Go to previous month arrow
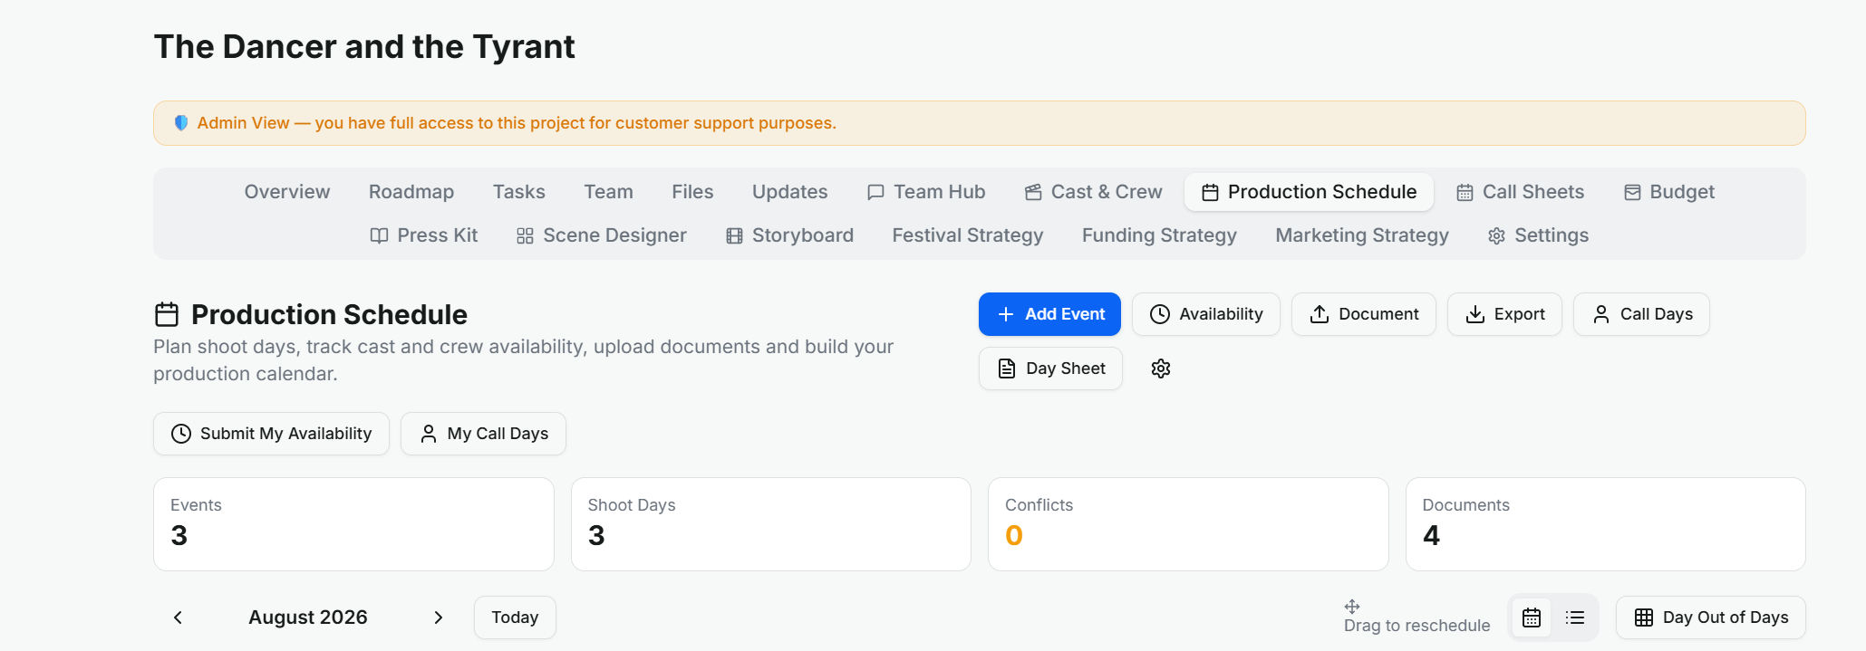This screenshot has width=1866, height=651. 178,617
